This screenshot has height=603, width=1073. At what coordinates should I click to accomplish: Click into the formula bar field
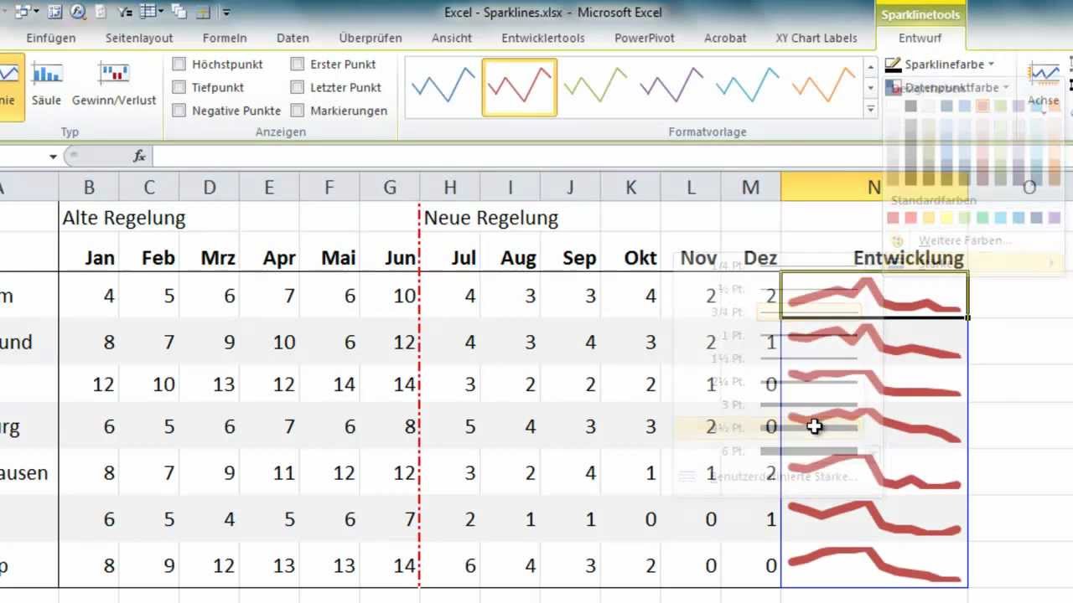coord(612,156)
